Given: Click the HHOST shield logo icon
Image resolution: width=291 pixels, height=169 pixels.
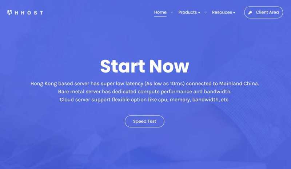Looking at the screenshot, I should [9, 12].
